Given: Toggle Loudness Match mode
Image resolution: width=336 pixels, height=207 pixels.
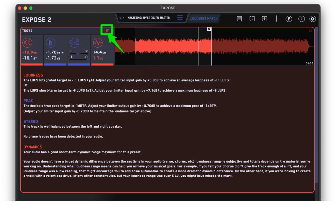Looking at the screenshot, I should [204, 18].
